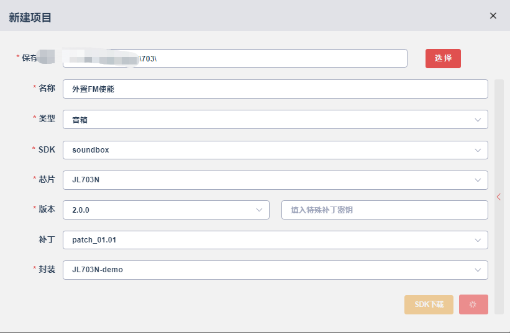
Task: Focus the save path field ending in \703\
Action: click(x=235, y=58)
